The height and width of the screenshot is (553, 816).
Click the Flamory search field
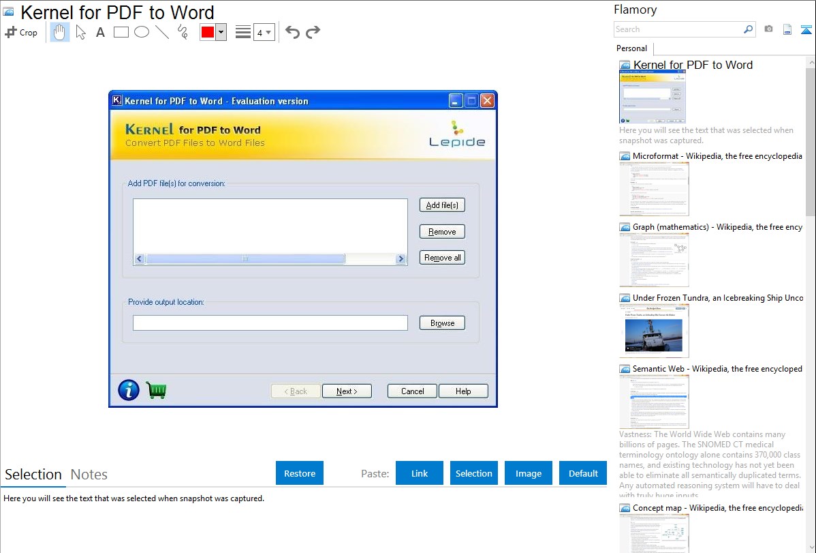point(678,29)
